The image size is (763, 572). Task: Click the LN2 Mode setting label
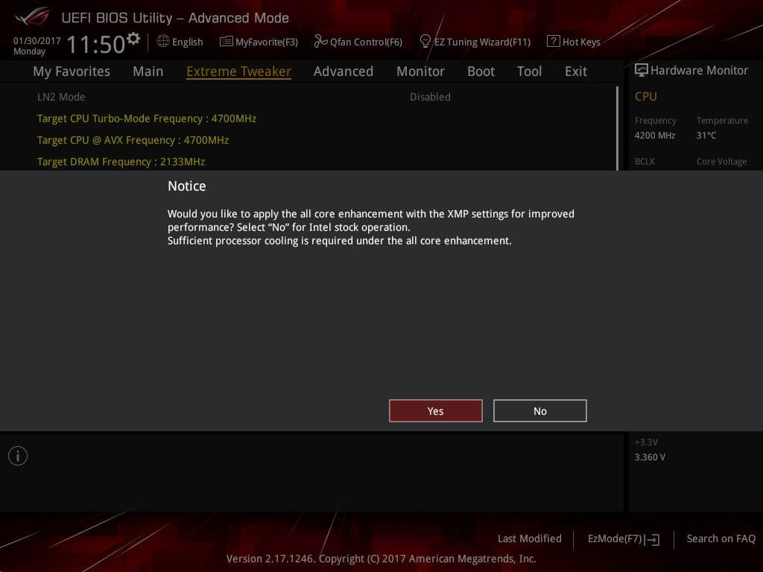pyautogui.click(x=61, y=97)
